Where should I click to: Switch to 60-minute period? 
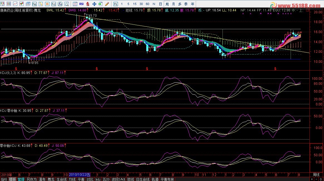tap(147, 4)
